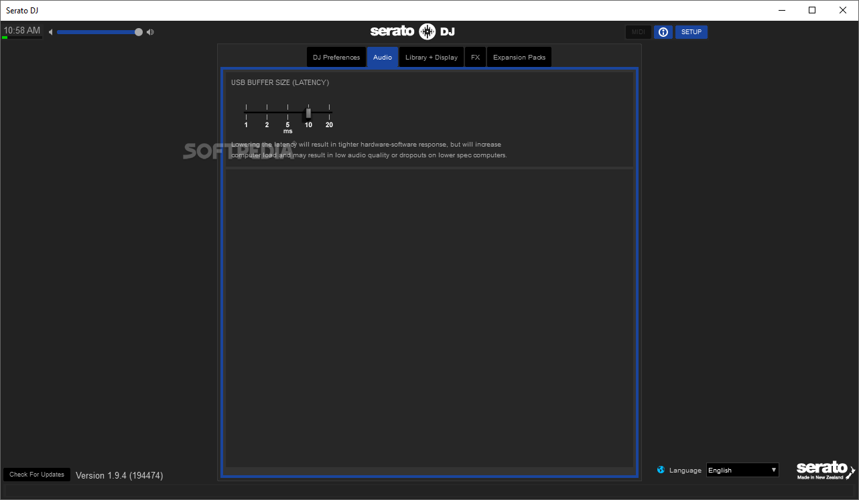This screenshot has height=500, width=859.
Task: Click the language globe icon
Action: coord(661,470)
